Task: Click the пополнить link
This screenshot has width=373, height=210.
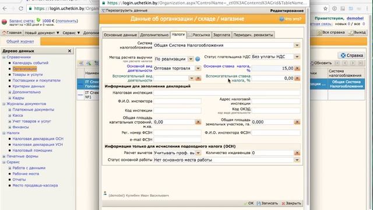Action: point(66,21)
